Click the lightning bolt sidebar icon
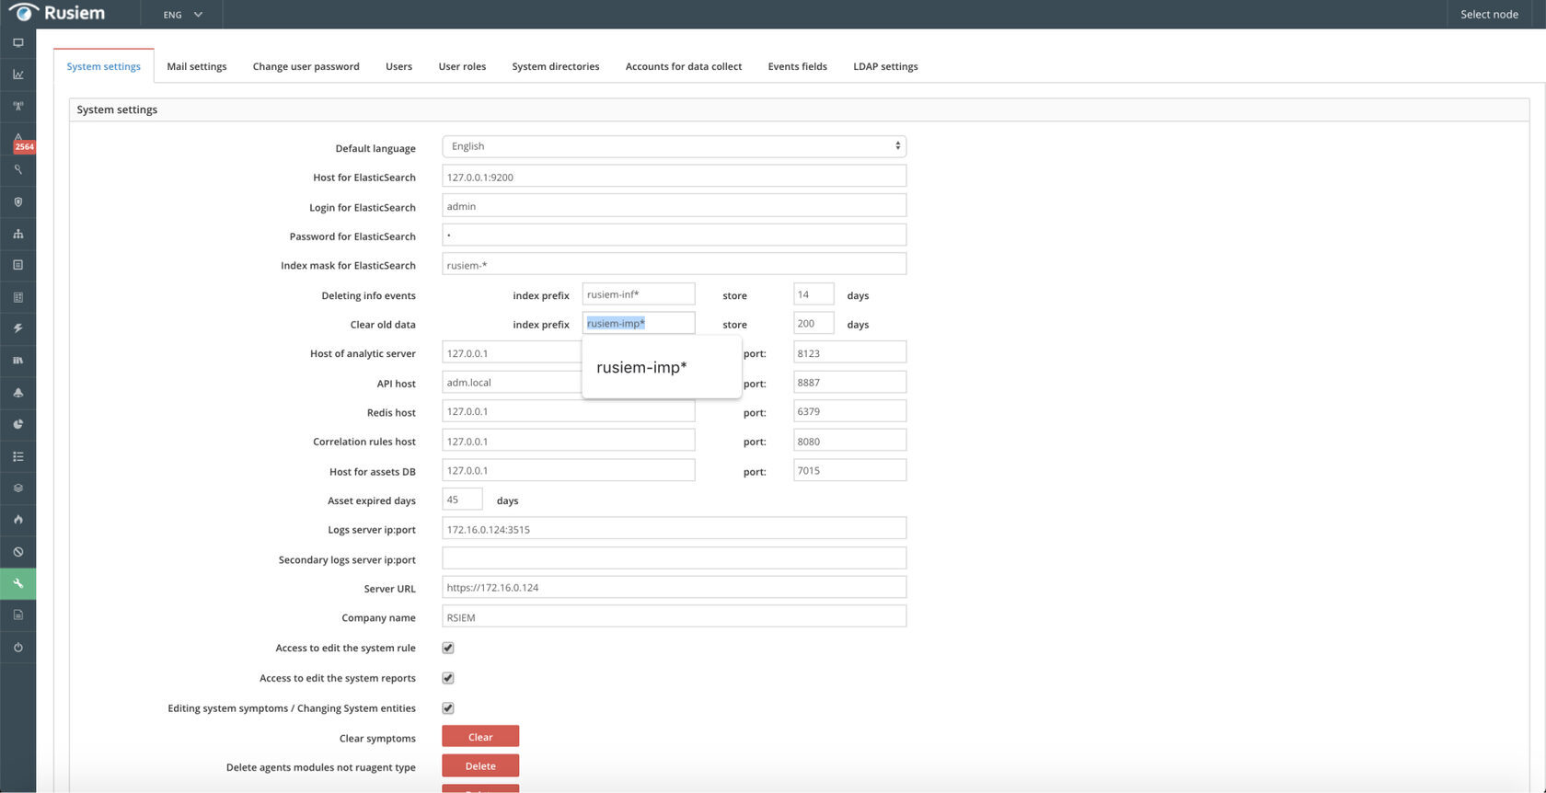1546x793 pixels. click(17, 328)
